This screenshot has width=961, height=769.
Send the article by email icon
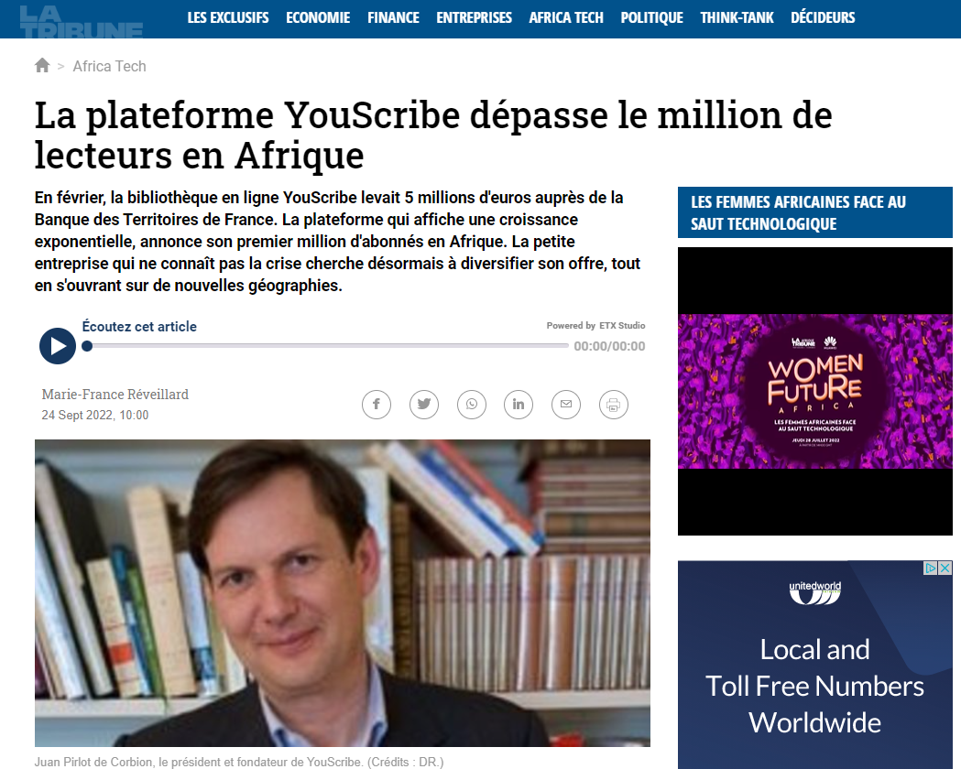tap(566, 405)
